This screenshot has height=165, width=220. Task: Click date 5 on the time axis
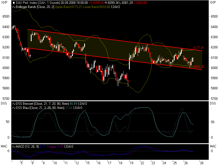pos(21,163)
